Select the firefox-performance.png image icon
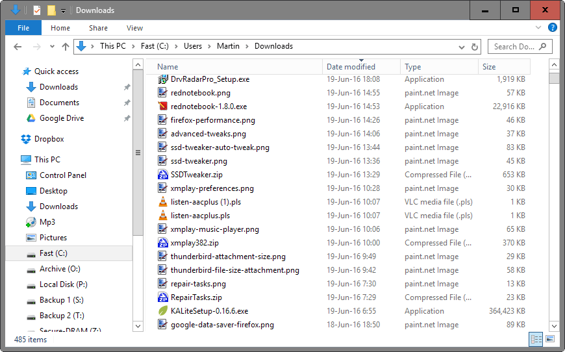The image size is (565, 352). coord(163,120)
